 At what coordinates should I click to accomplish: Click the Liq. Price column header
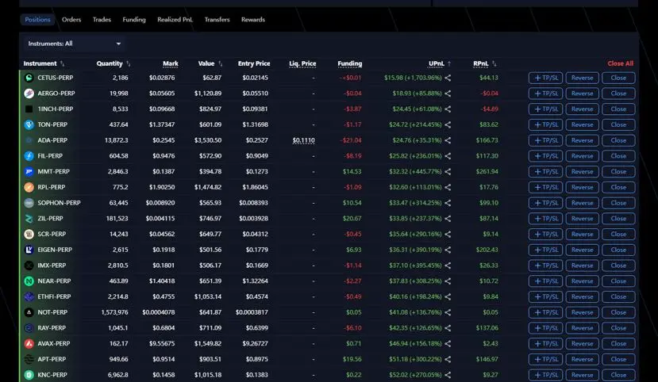(302, 63)
